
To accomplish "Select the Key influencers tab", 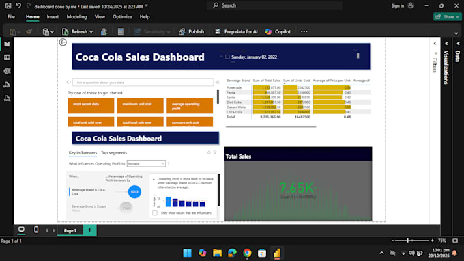I will click(x=83, y=153).
